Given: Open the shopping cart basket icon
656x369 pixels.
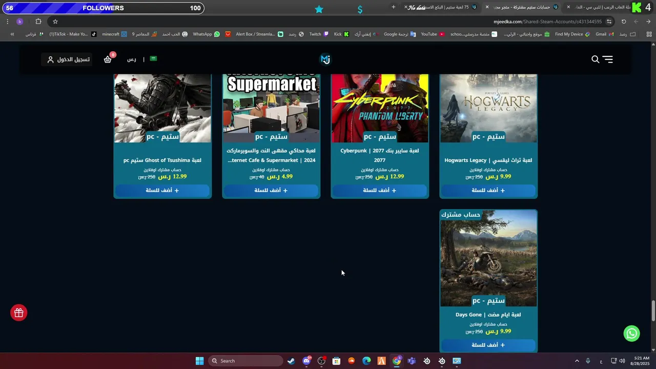Looking at the screenshot, I should (108, 59).
